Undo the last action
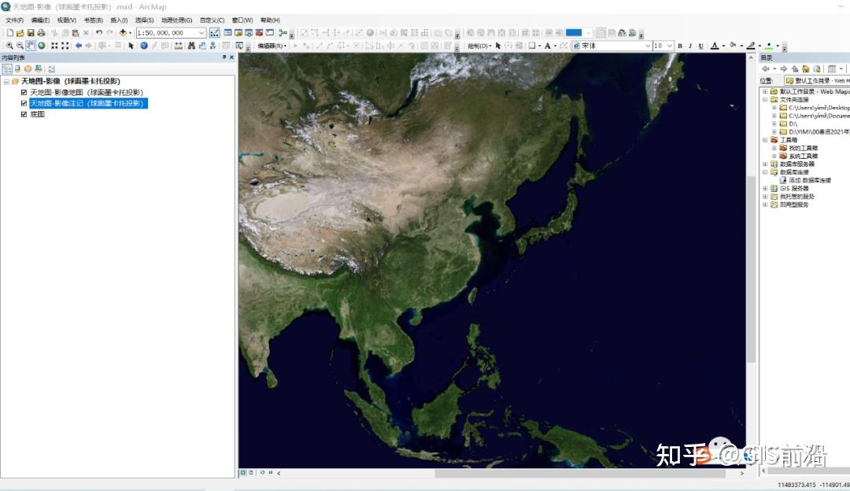This screenshot has height=491, width=850. [98, 33]
